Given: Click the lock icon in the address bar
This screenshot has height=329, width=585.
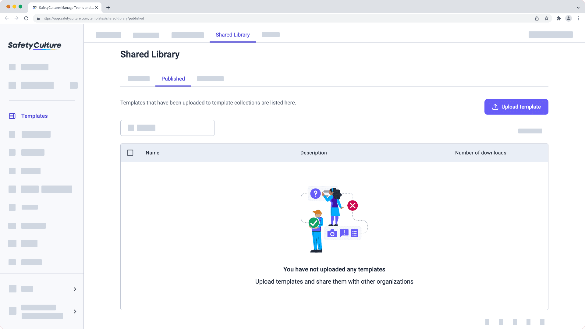Looking at the screenshot, I should coord(38,18).
